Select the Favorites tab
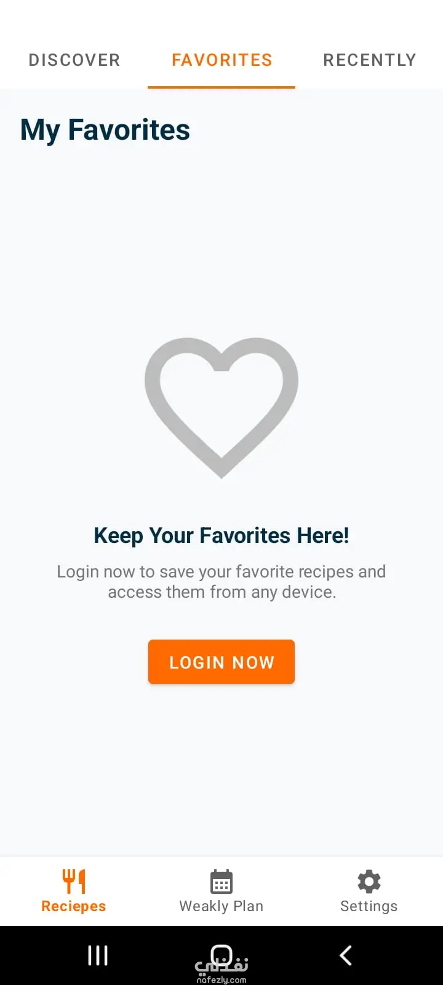The height and width of the screenshot is (985, 443). 221,60
